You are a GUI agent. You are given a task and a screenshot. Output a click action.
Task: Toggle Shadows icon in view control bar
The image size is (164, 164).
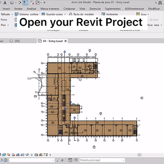coord(14,155)
